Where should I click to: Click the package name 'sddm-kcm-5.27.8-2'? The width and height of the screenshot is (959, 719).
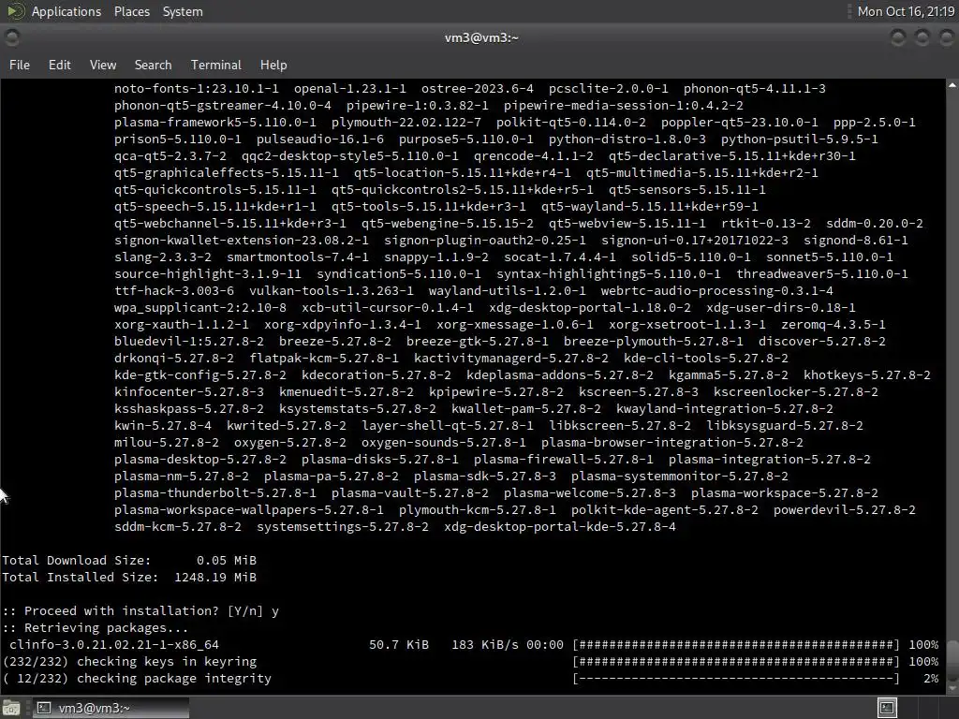[177, 527]
